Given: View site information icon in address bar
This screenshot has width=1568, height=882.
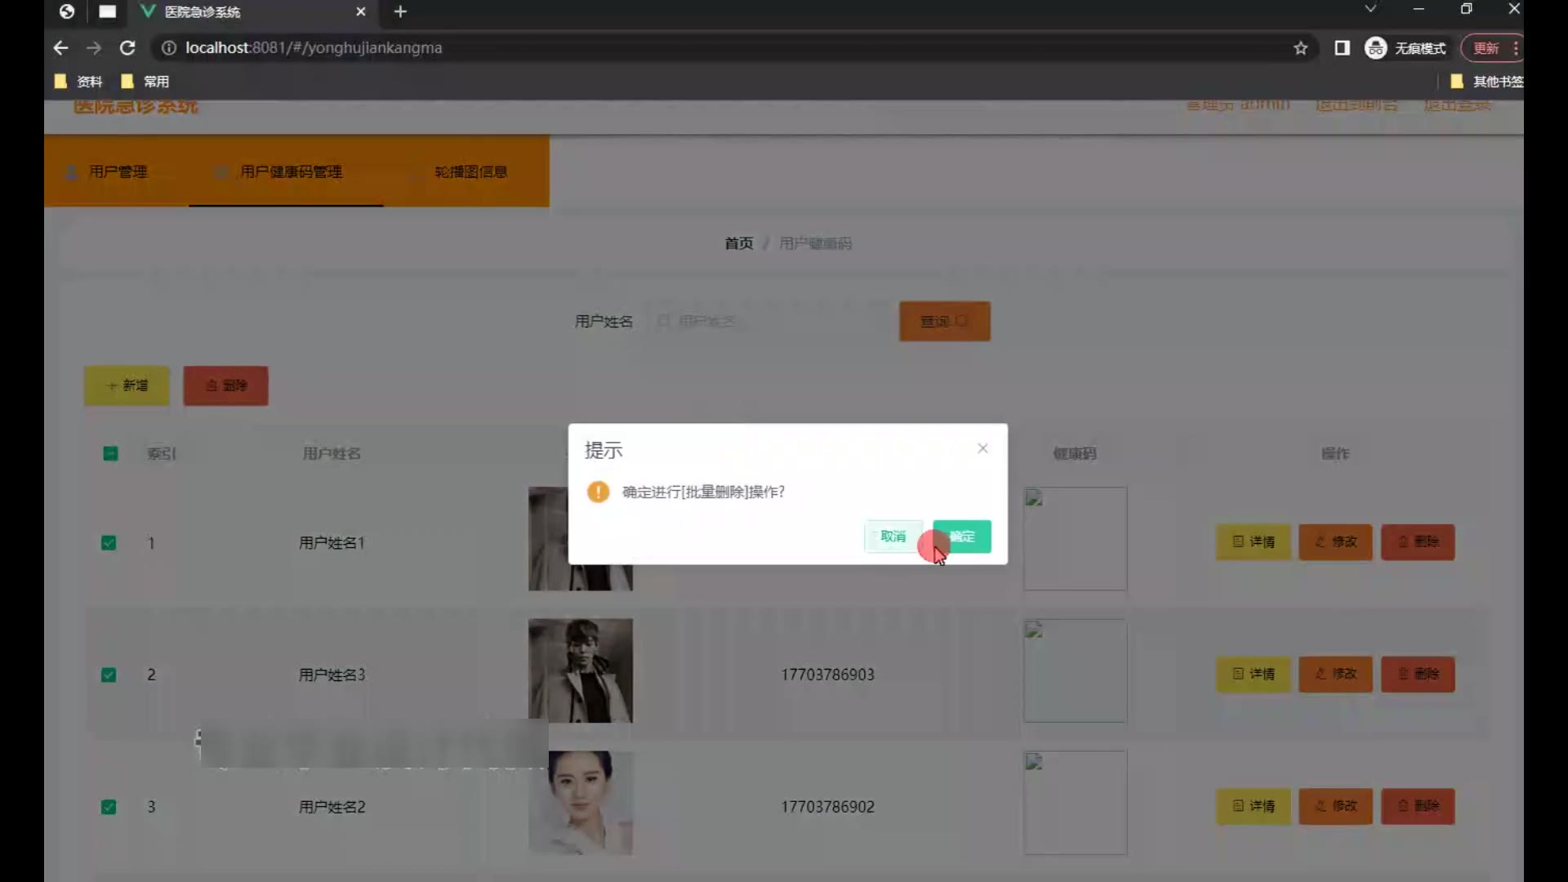Looking at the screenshot, I should pyautogui.click(x=168, y=48).
